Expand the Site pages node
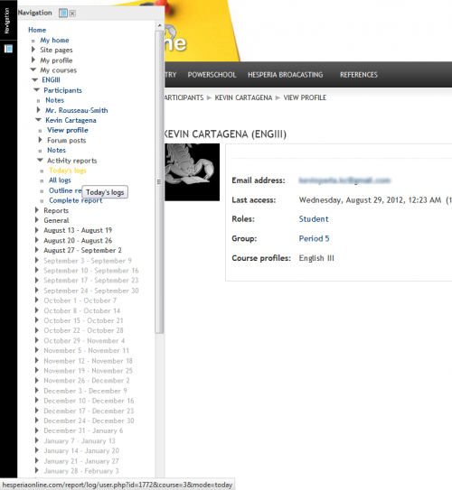This screenshot has width=452, height=490. (x=33, y=50)
